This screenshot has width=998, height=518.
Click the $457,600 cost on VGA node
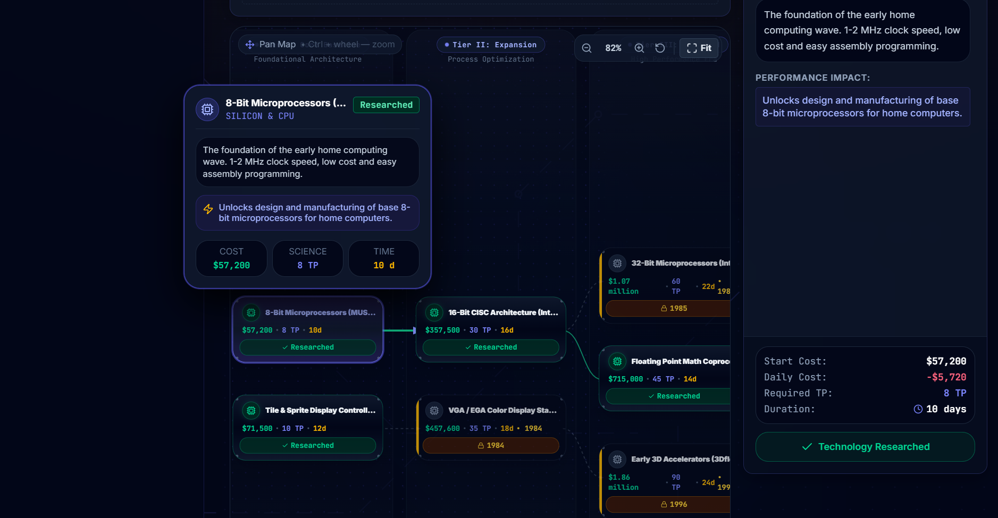click(442, 429)
